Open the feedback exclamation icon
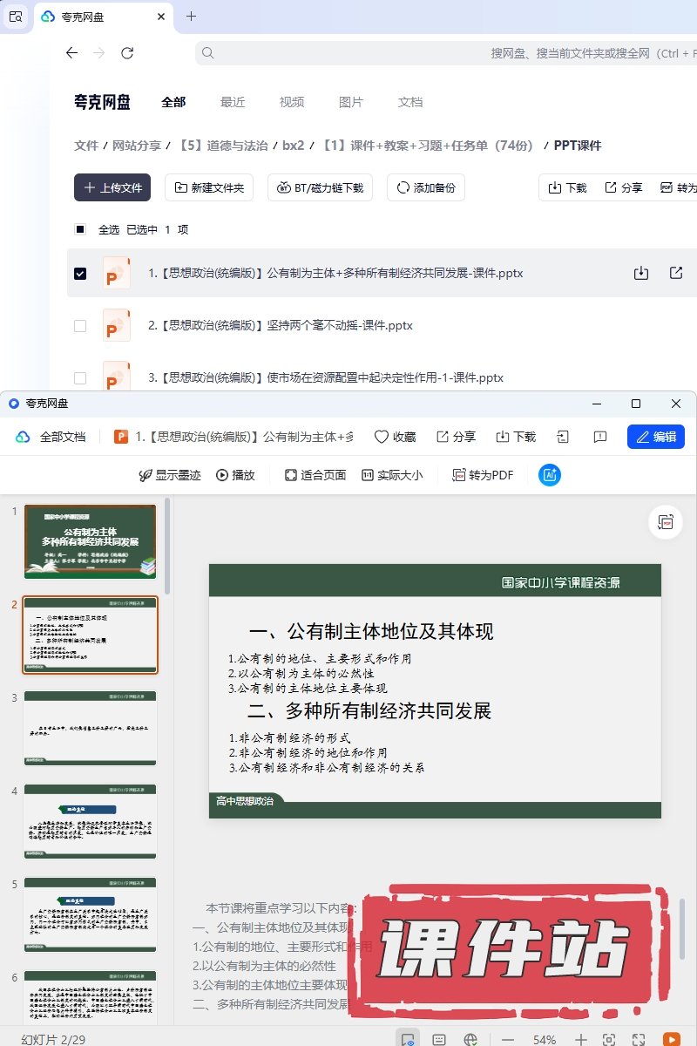 599,437
